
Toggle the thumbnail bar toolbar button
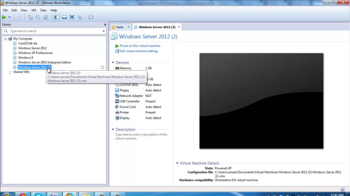click(64, 17)
